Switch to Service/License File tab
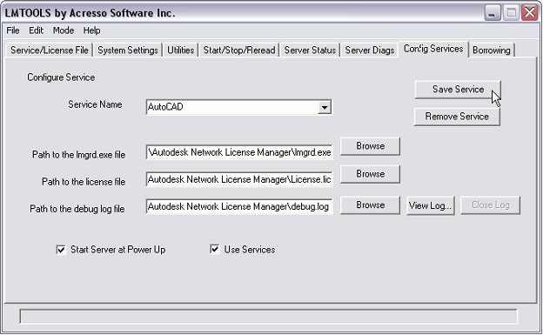The width and height of the screenshot is (543, 335). click(50, 50)
